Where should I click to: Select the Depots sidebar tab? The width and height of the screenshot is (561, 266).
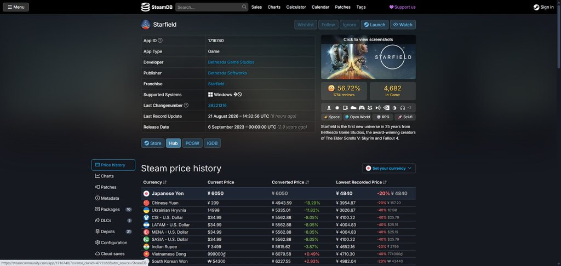pos(113,232)
